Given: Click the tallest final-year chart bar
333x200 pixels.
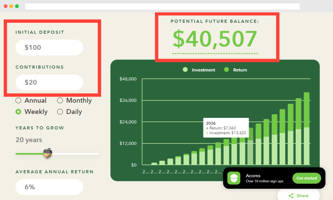Looking at the screenshot, I should [x=306, y=128].
